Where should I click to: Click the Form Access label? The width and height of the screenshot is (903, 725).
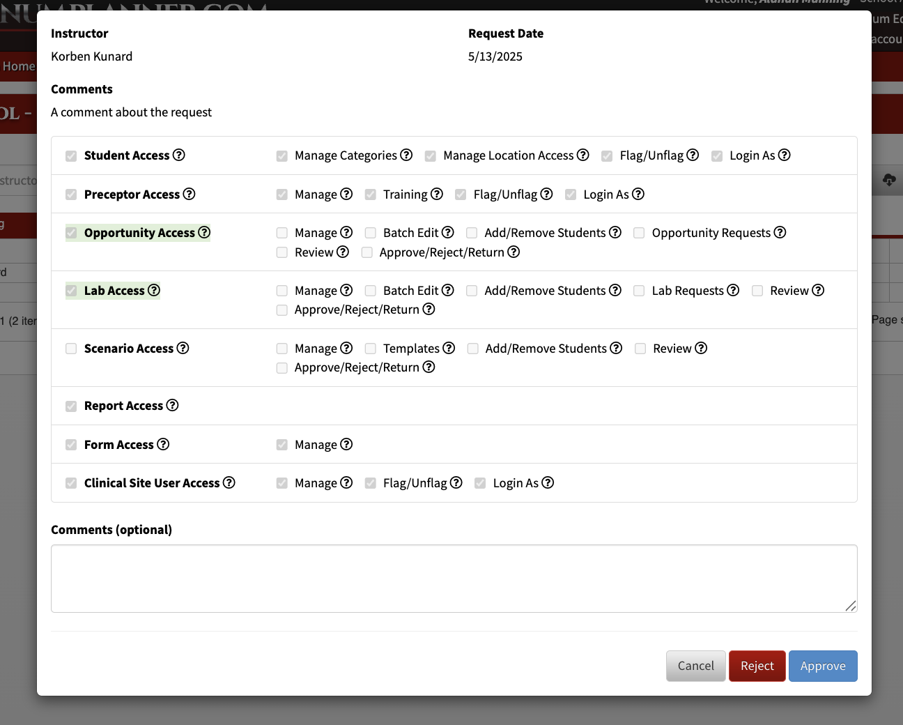point(119,444)
